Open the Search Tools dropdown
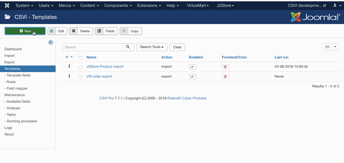 (152, 47)
